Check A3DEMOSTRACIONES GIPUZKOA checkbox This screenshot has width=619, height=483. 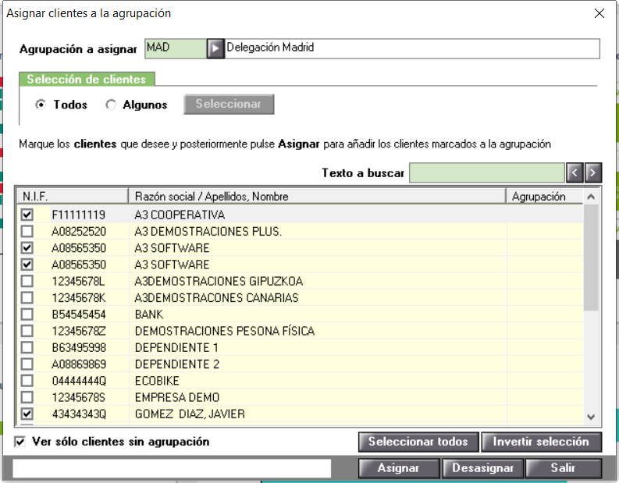(x=27, y=281)
